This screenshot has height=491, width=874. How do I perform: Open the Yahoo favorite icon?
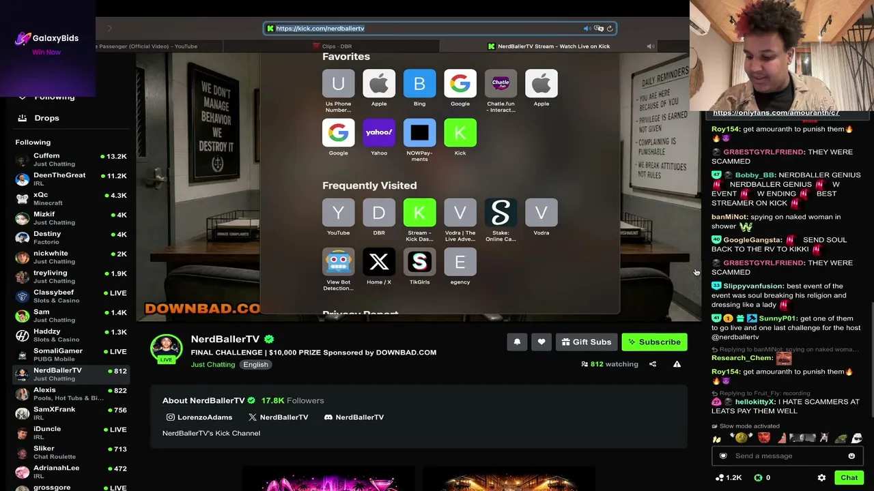tap(379, 133)
